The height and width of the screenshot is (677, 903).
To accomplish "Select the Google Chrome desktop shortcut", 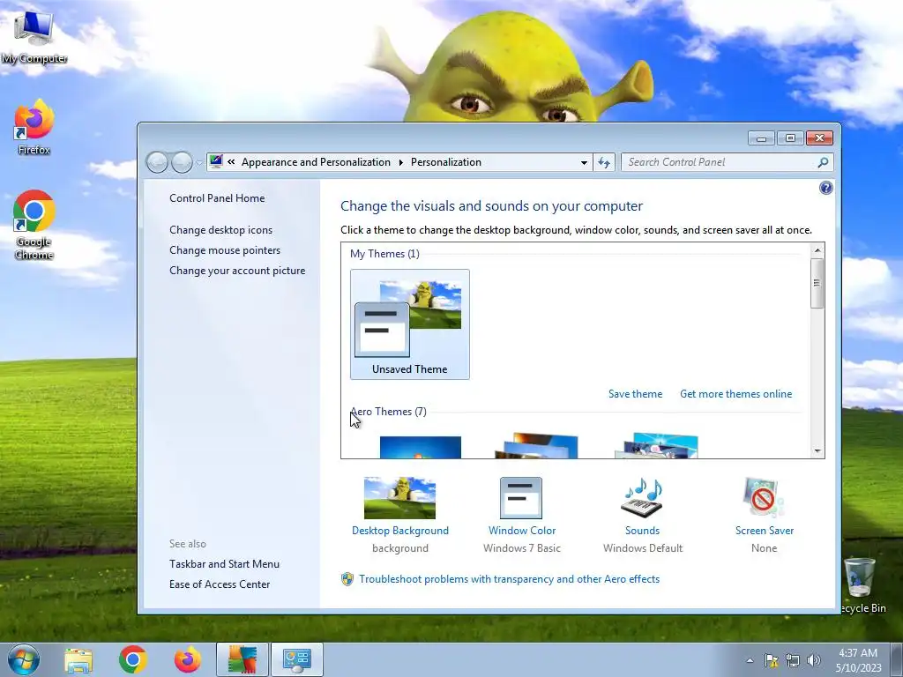I will tap(34, 225).
